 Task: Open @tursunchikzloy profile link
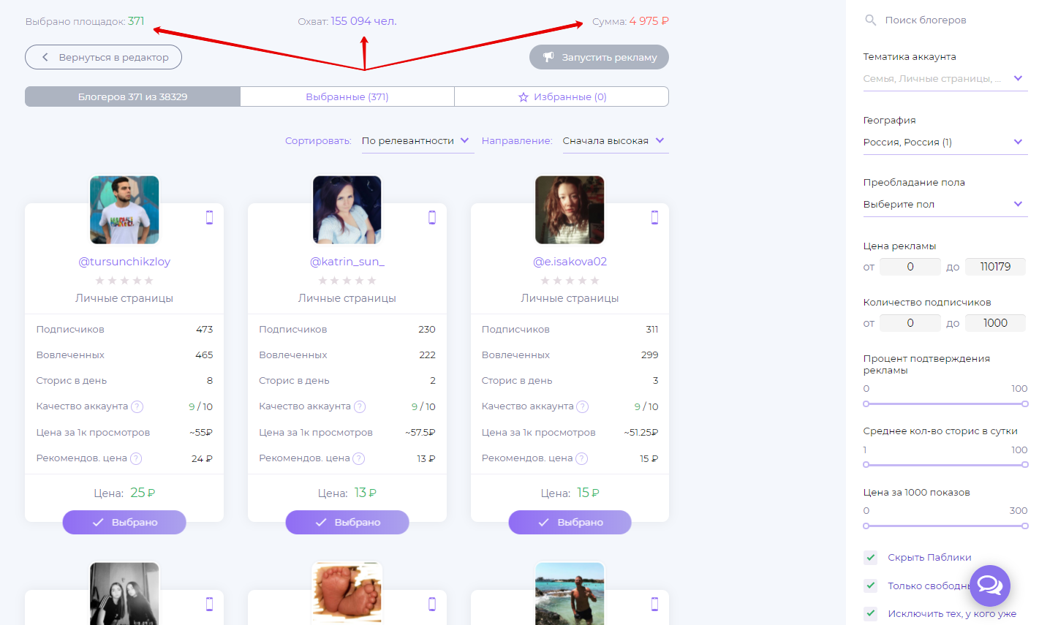click(x=124, y=262)
